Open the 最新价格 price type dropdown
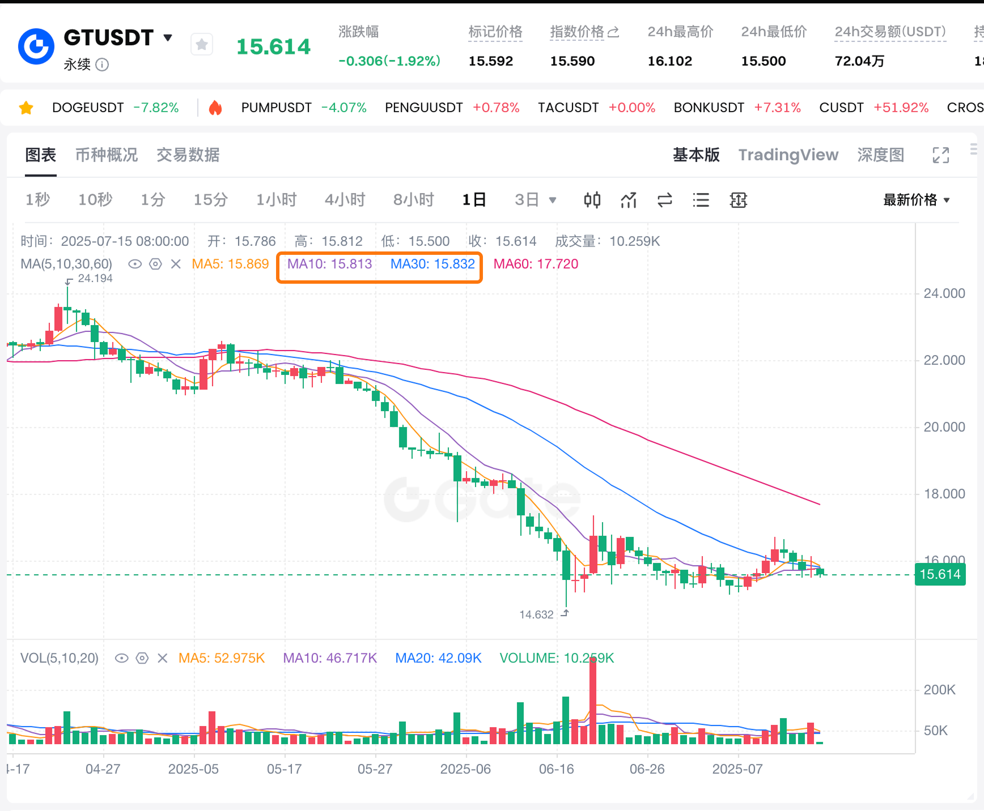This screenshot has height=811, width=984. point(916,200)
